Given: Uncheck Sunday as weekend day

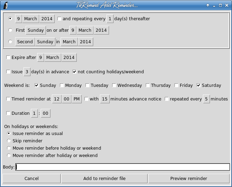Looking at the screenshot, I should pos(36,85).
